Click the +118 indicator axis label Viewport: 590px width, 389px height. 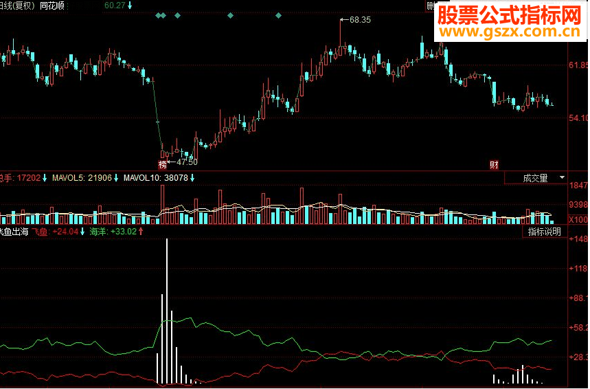578,269
